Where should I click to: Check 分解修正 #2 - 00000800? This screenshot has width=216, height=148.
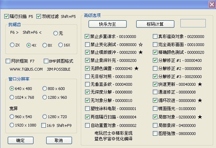pyautogui.click(x=155, y=68)
